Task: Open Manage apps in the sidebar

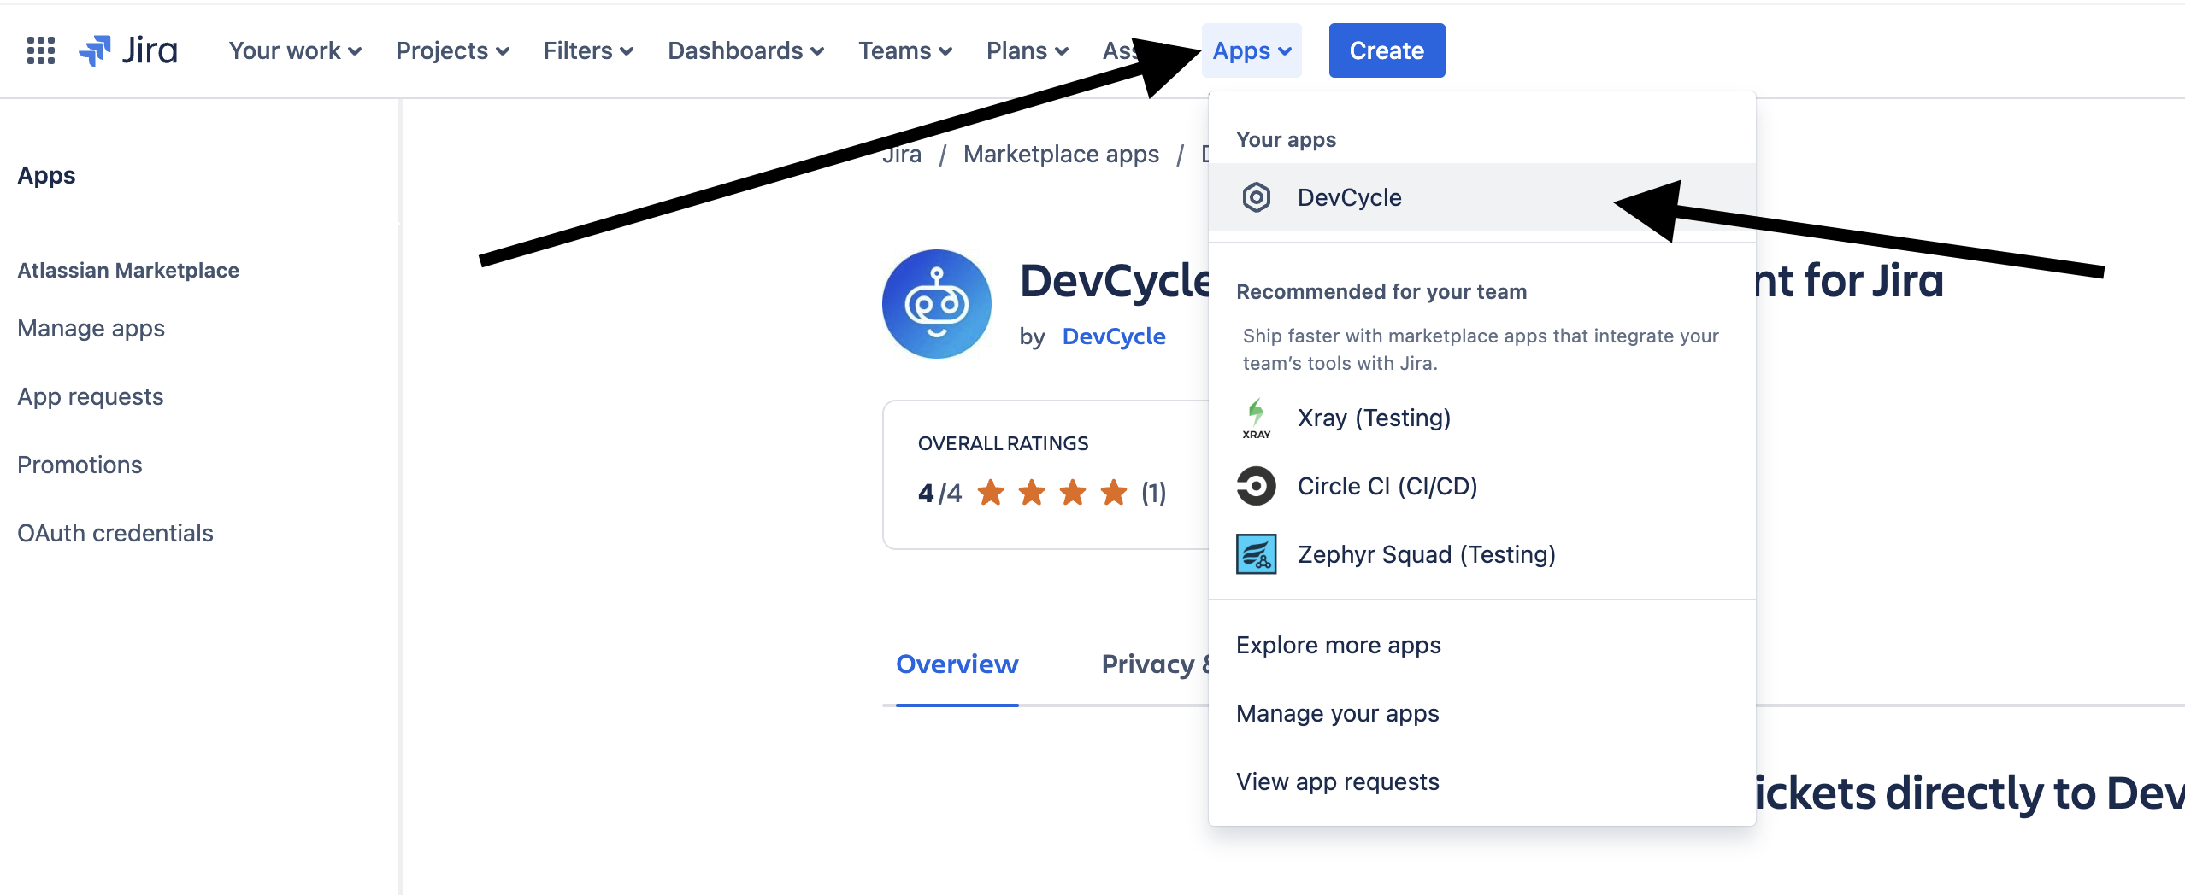Action: 90,328
